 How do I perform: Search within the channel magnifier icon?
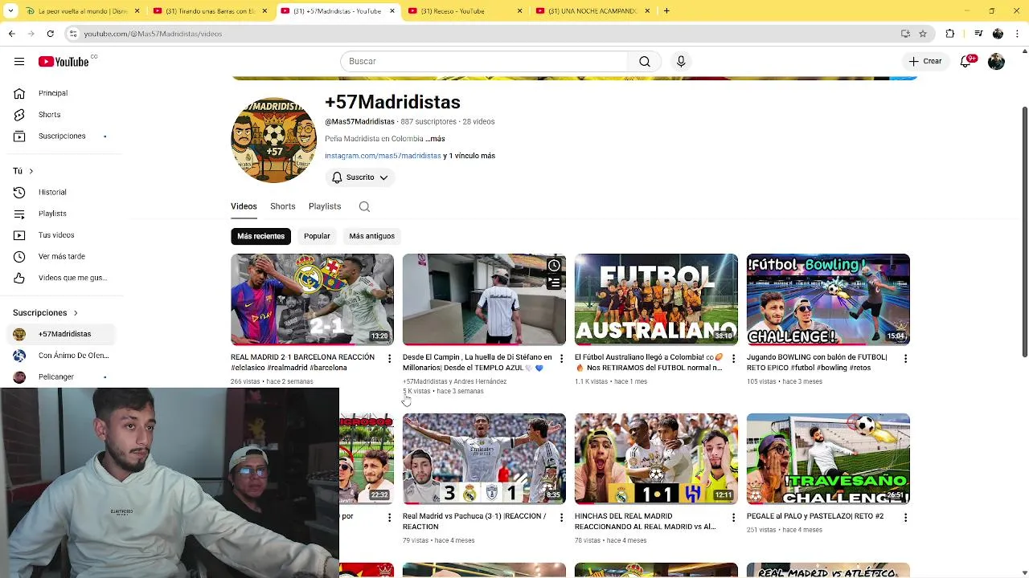364,206
